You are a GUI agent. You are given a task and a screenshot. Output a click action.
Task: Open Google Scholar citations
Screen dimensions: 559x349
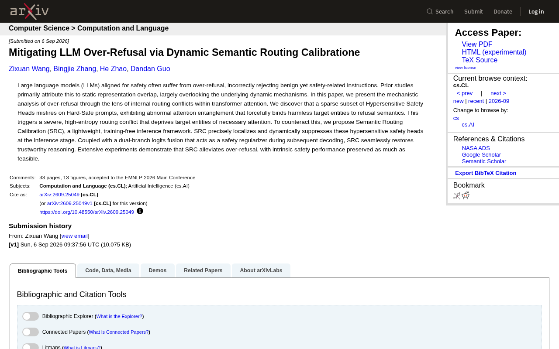click(481, 154)
